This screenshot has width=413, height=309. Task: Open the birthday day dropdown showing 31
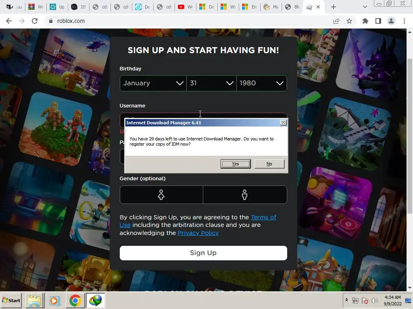point(211,83)
